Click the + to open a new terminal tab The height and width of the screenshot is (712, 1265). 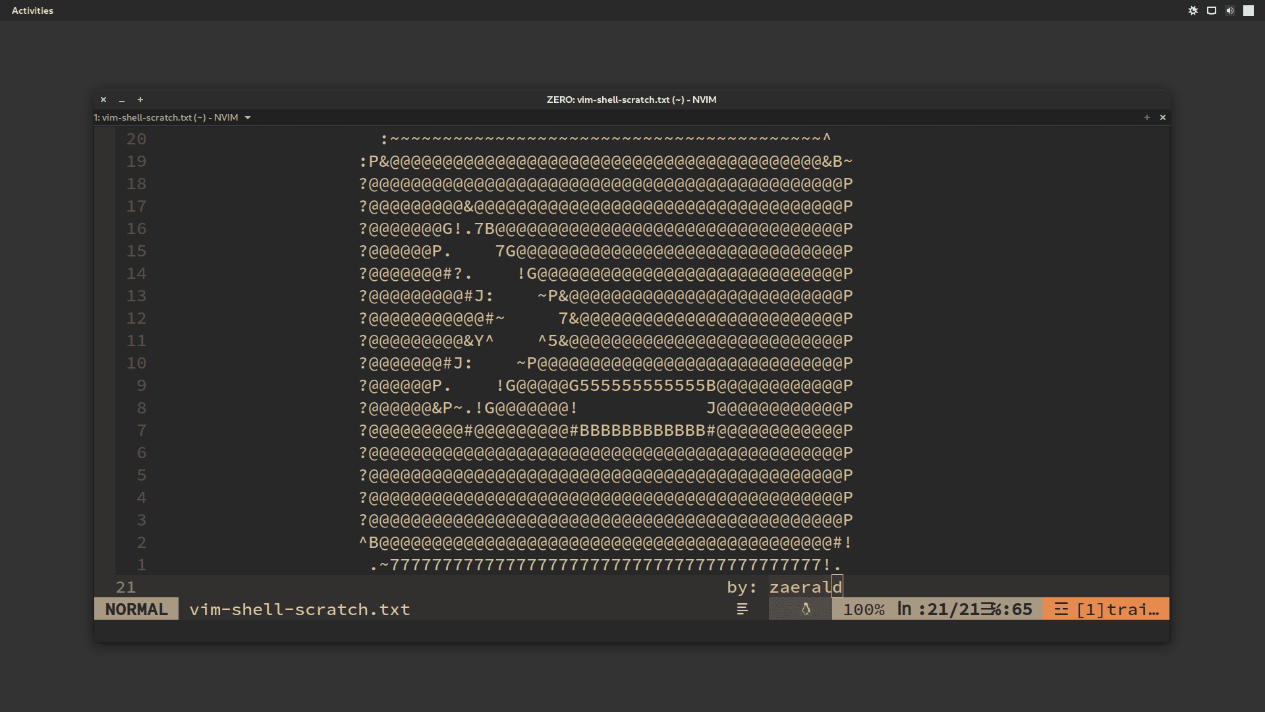click(x=1147, y=117)
